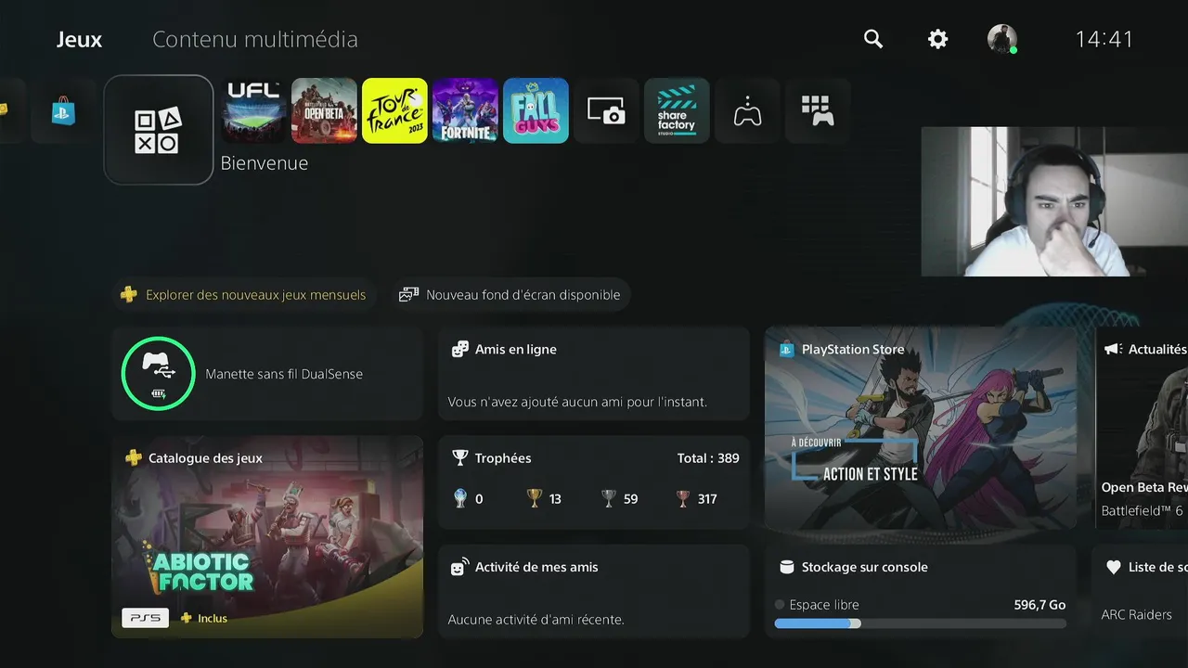This screenshot has width=1188, height=668.
Task: Click the Actualités megaphone icon
Action: click(x=1113, y=349)
